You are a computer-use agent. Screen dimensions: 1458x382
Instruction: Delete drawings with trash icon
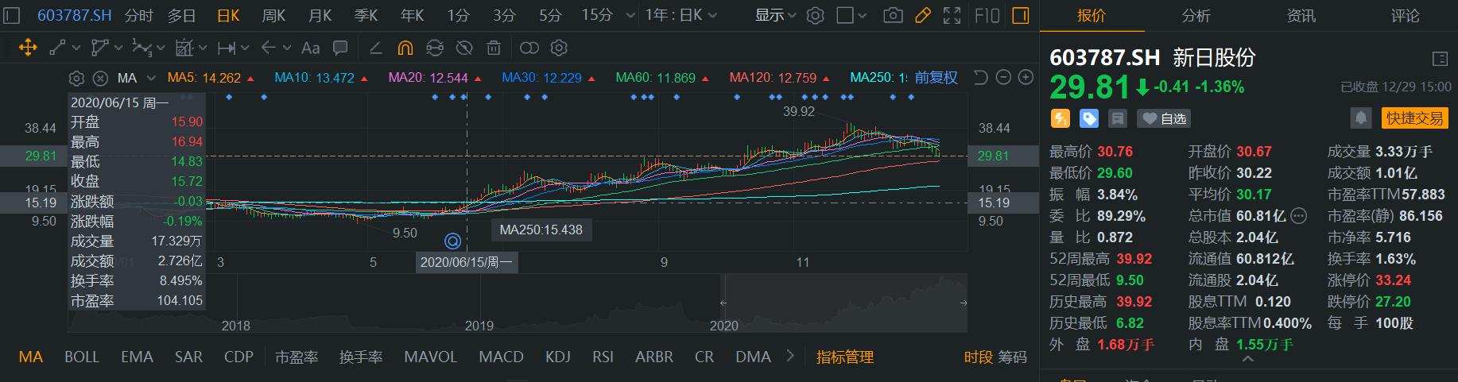(494, 48)
